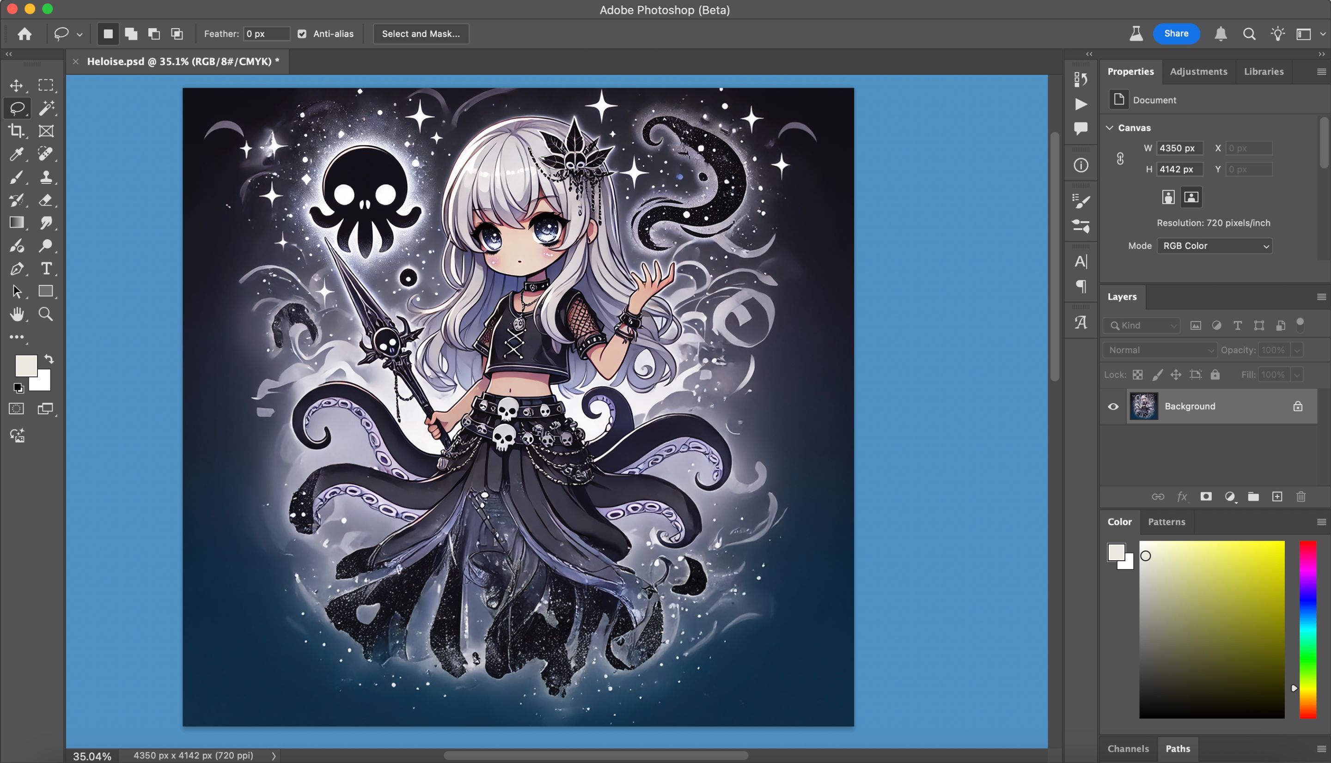Reset default foreground and background colors
The height and width of the screenshot is (763, 1331).
pyautogui.click(x=18, y=388)
